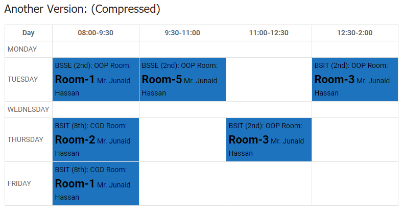Image resolution: width=403 pixels, height=215 pixels.
Task: Click the empty Monday 08:00-9:30 cell
Action: tap(96, 49)
